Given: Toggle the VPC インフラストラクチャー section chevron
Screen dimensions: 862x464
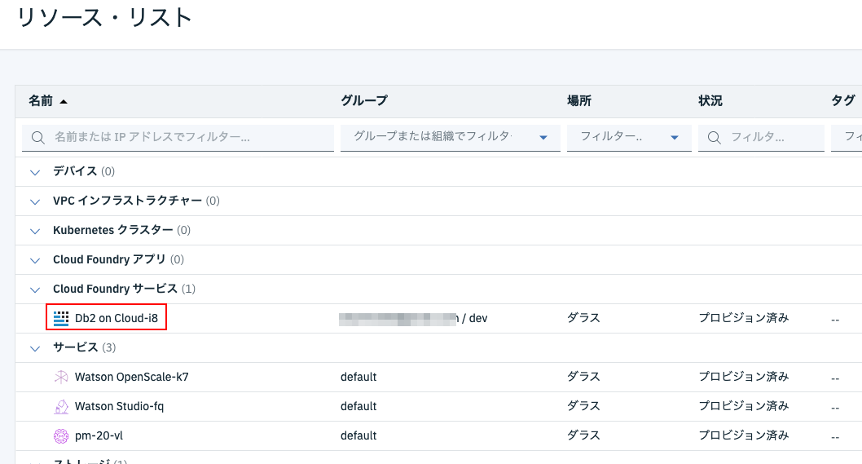Looking at the screenshot, I should [35, 202].
